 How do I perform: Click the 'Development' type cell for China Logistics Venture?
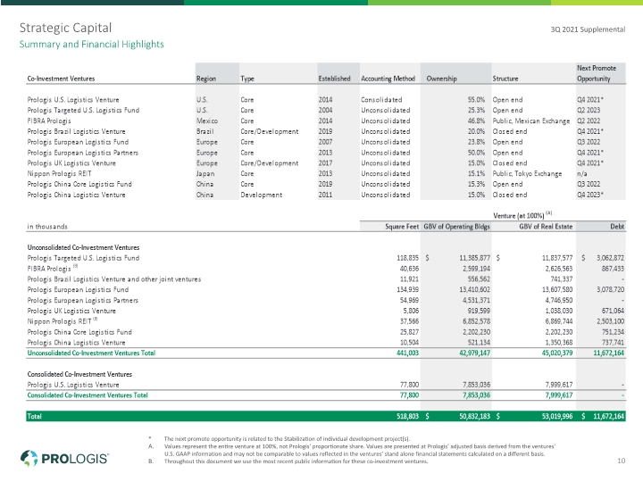[x=261, y=195]
